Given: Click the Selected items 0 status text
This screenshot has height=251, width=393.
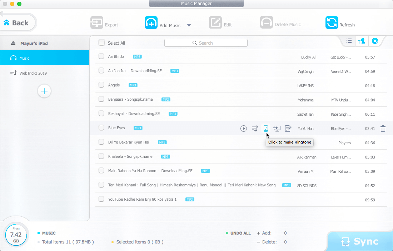Looking at the screenshot, I should [x=140, y=242].
